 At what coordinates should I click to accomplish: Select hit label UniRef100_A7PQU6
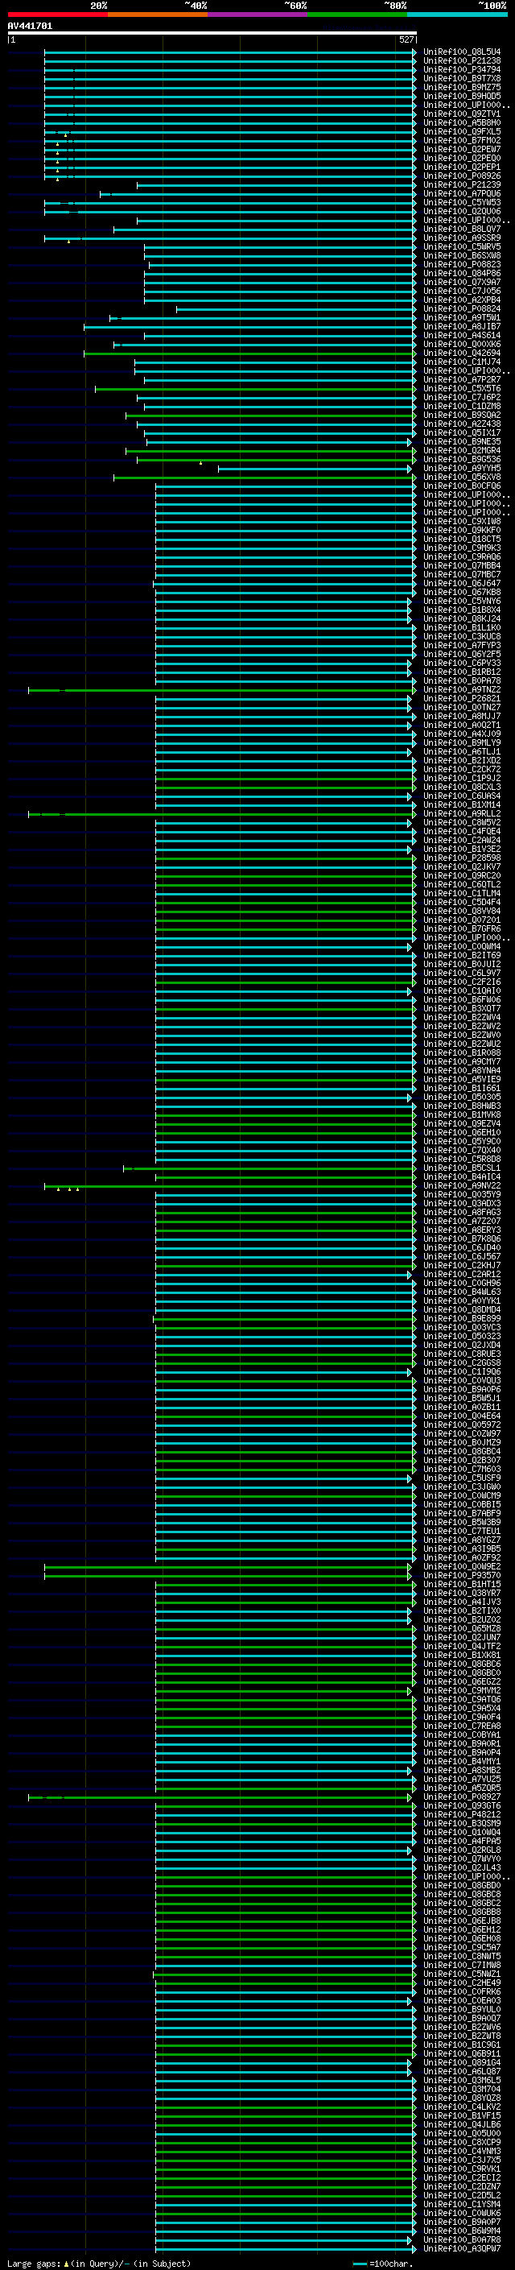[x=462, y=194]
